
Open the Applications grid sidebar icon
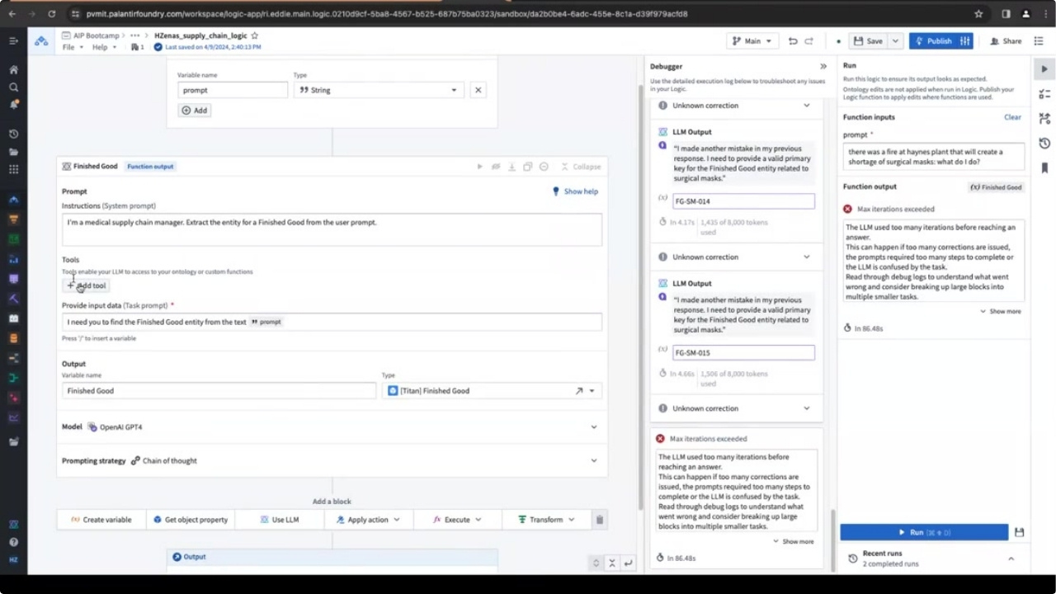coord(13,169)
